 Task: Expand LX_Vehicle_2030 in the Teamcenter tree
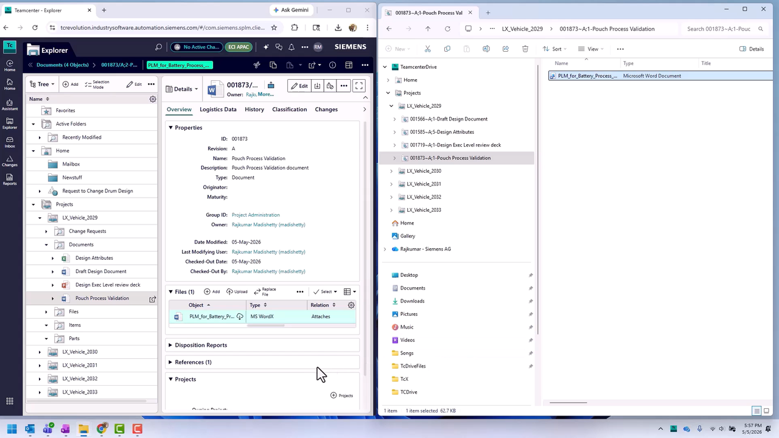tap(40, 352)
